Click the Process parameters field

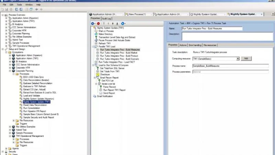coord(230,72)
